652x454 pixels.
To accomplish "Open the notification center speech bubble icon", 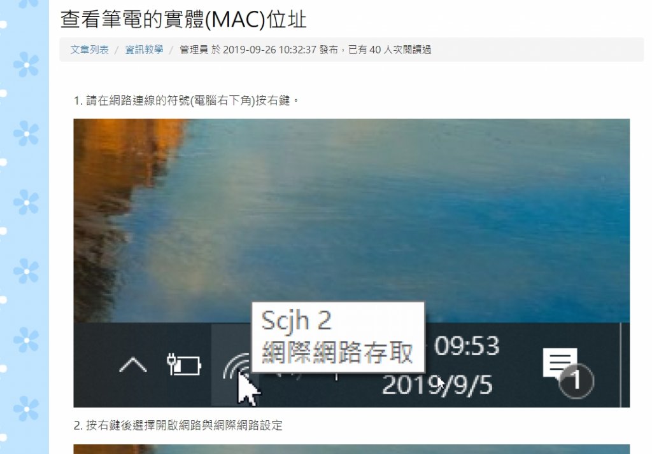I will (560, 362).
